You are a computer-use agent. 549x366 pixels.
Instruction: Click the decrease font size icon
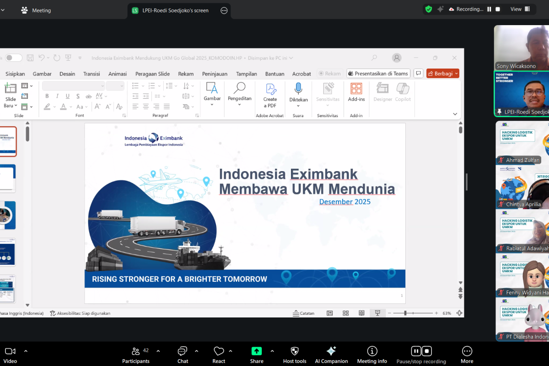(x=108, y=107)
